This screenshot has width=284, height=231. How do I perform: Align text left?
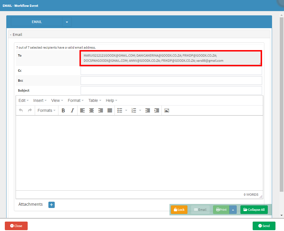[82, 110]
